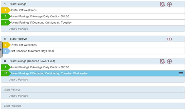Select the yellow tag numbered 2
This screenshot has width=186, height=110.
pos(6,10)
